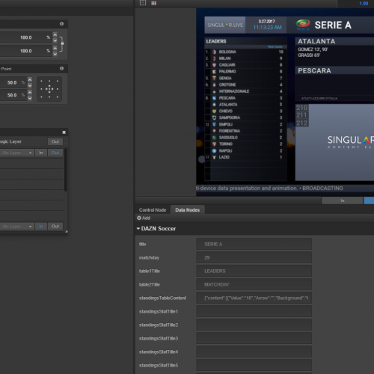374x374 pixels.
Task: Close the Logic Layer panel
Action: (x=64, y=132)
